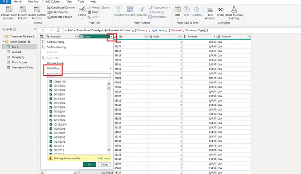Toggle the (Select All) checkbox
The image size is (301, 174).
[x=51, y=81]
